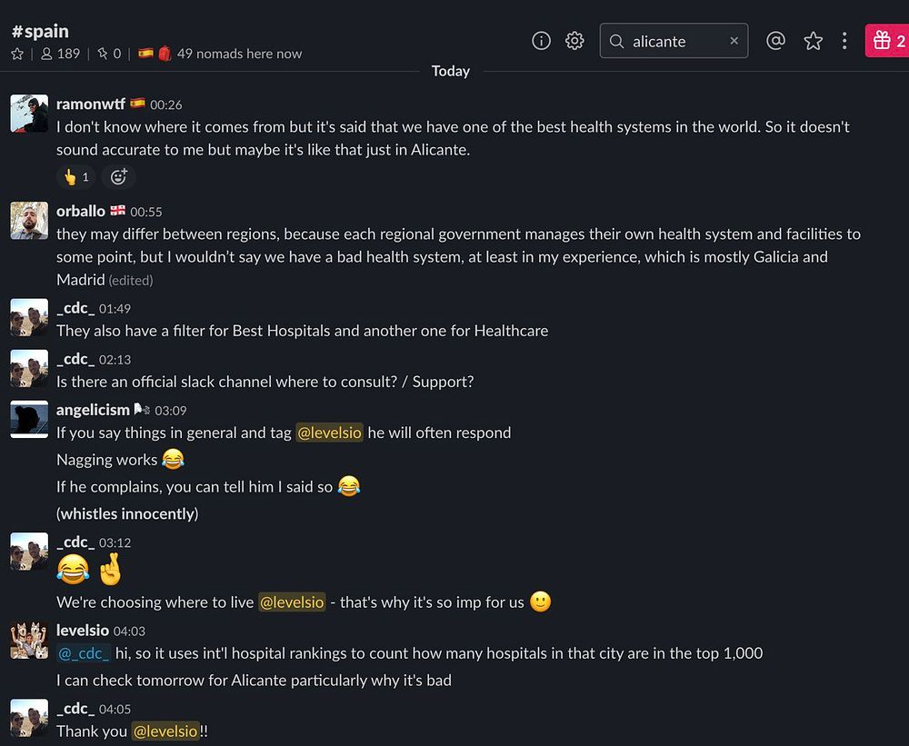Open orballo's profile picture
The width and height of the screenshot is (909, 746).
pos(29,220)
